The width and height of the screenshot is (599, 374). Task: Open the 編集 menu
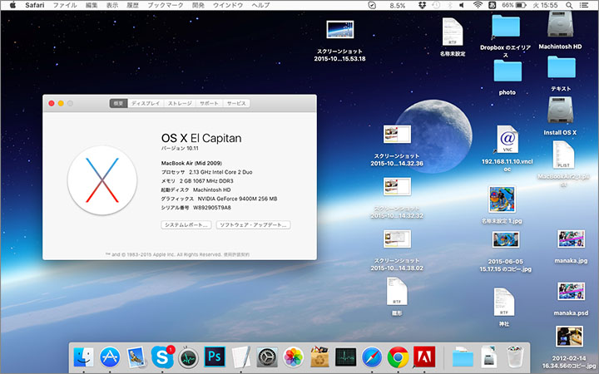click(92, 5)
